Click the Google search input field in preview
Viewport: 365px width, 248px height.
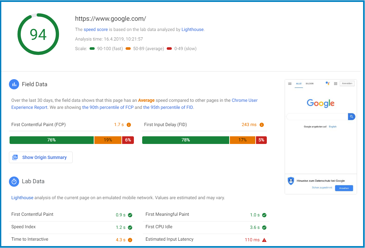point(317,116)
